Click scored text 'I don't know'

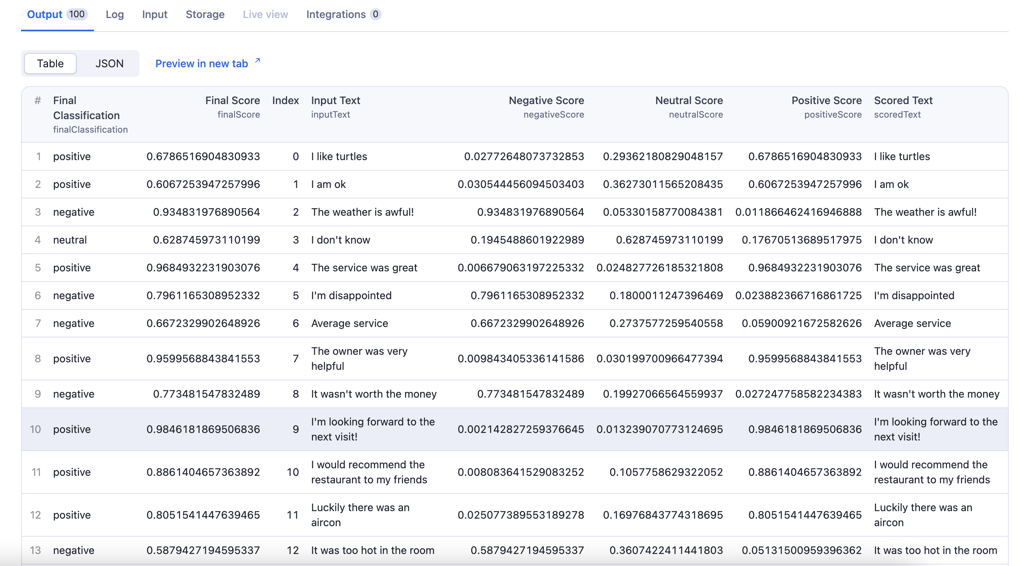[903, 240]
